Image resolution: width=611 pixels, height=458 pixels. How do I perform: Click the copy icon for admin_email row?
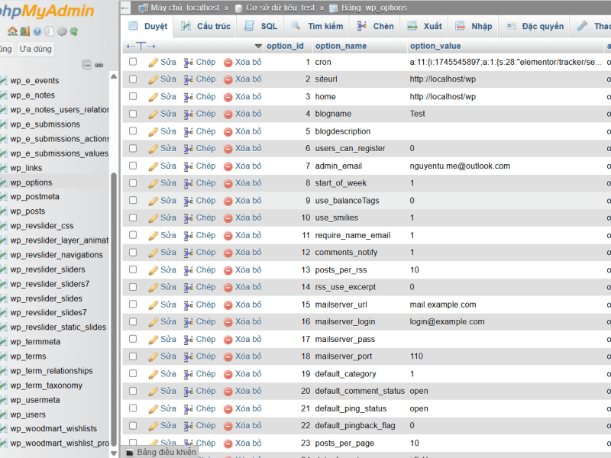point(189,166)
